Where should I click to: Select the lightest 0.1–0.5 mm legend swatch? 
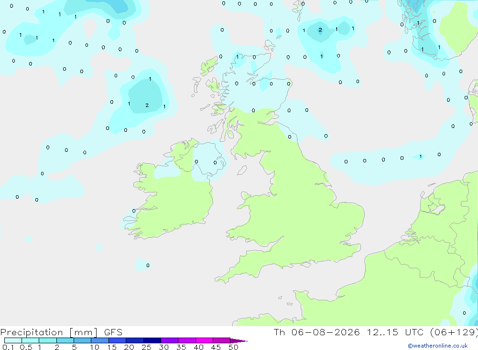pos(13,340)
